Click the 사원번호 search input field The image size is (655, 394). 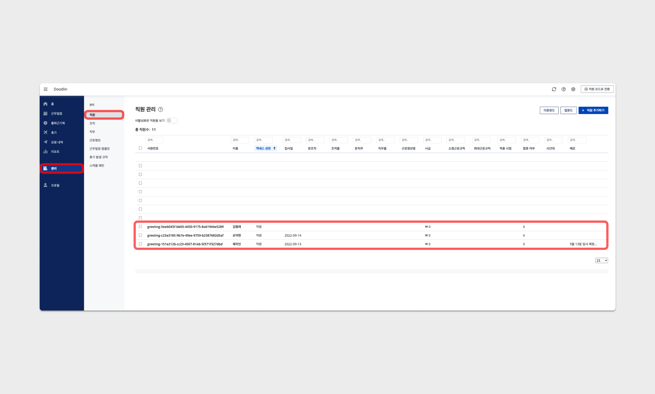155,140
